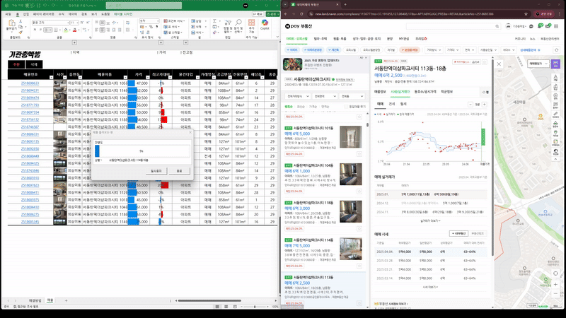Click the fill color bucket icon in Excel
Image resolution: width=566 pixels, height=318 pixels.
66,30
